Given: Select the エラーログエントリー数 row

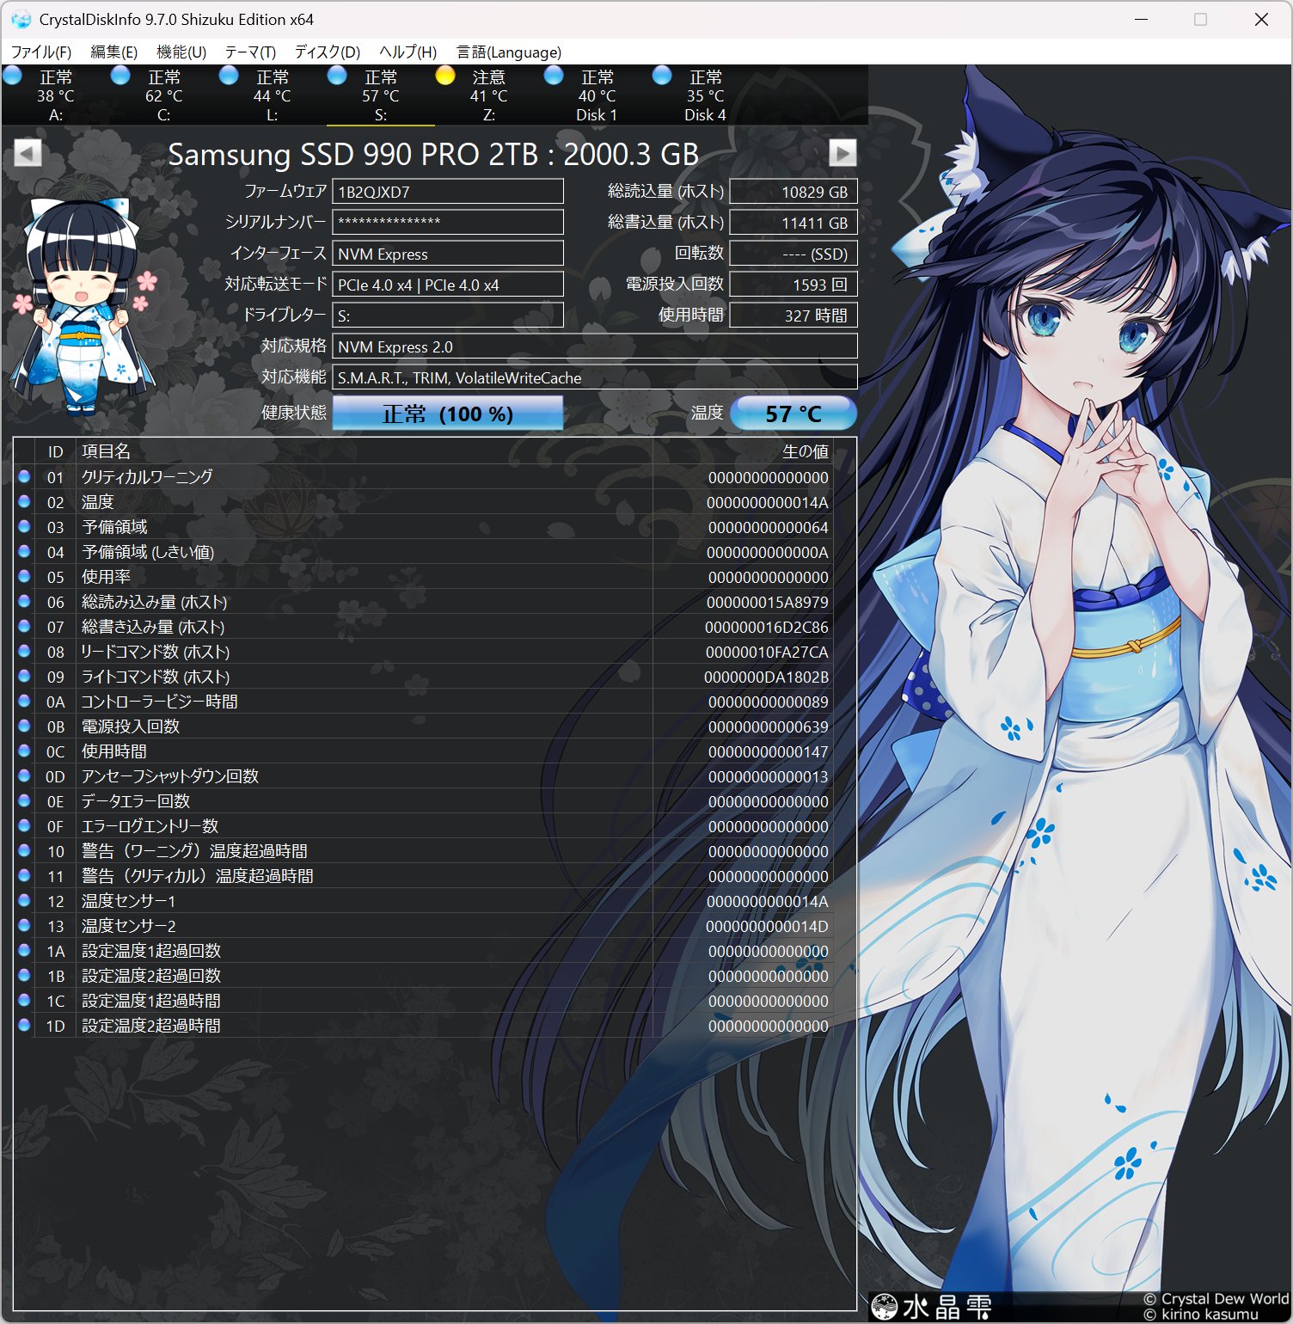Looking at the screenshot, I should click(423, 826).
